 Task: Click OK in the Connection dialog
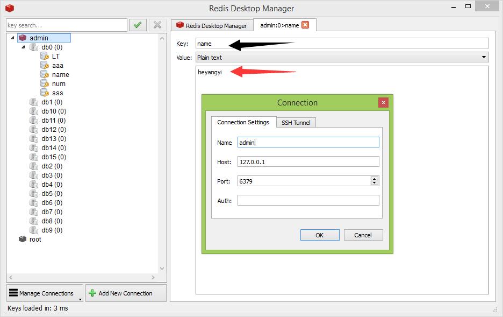point(320,235)
